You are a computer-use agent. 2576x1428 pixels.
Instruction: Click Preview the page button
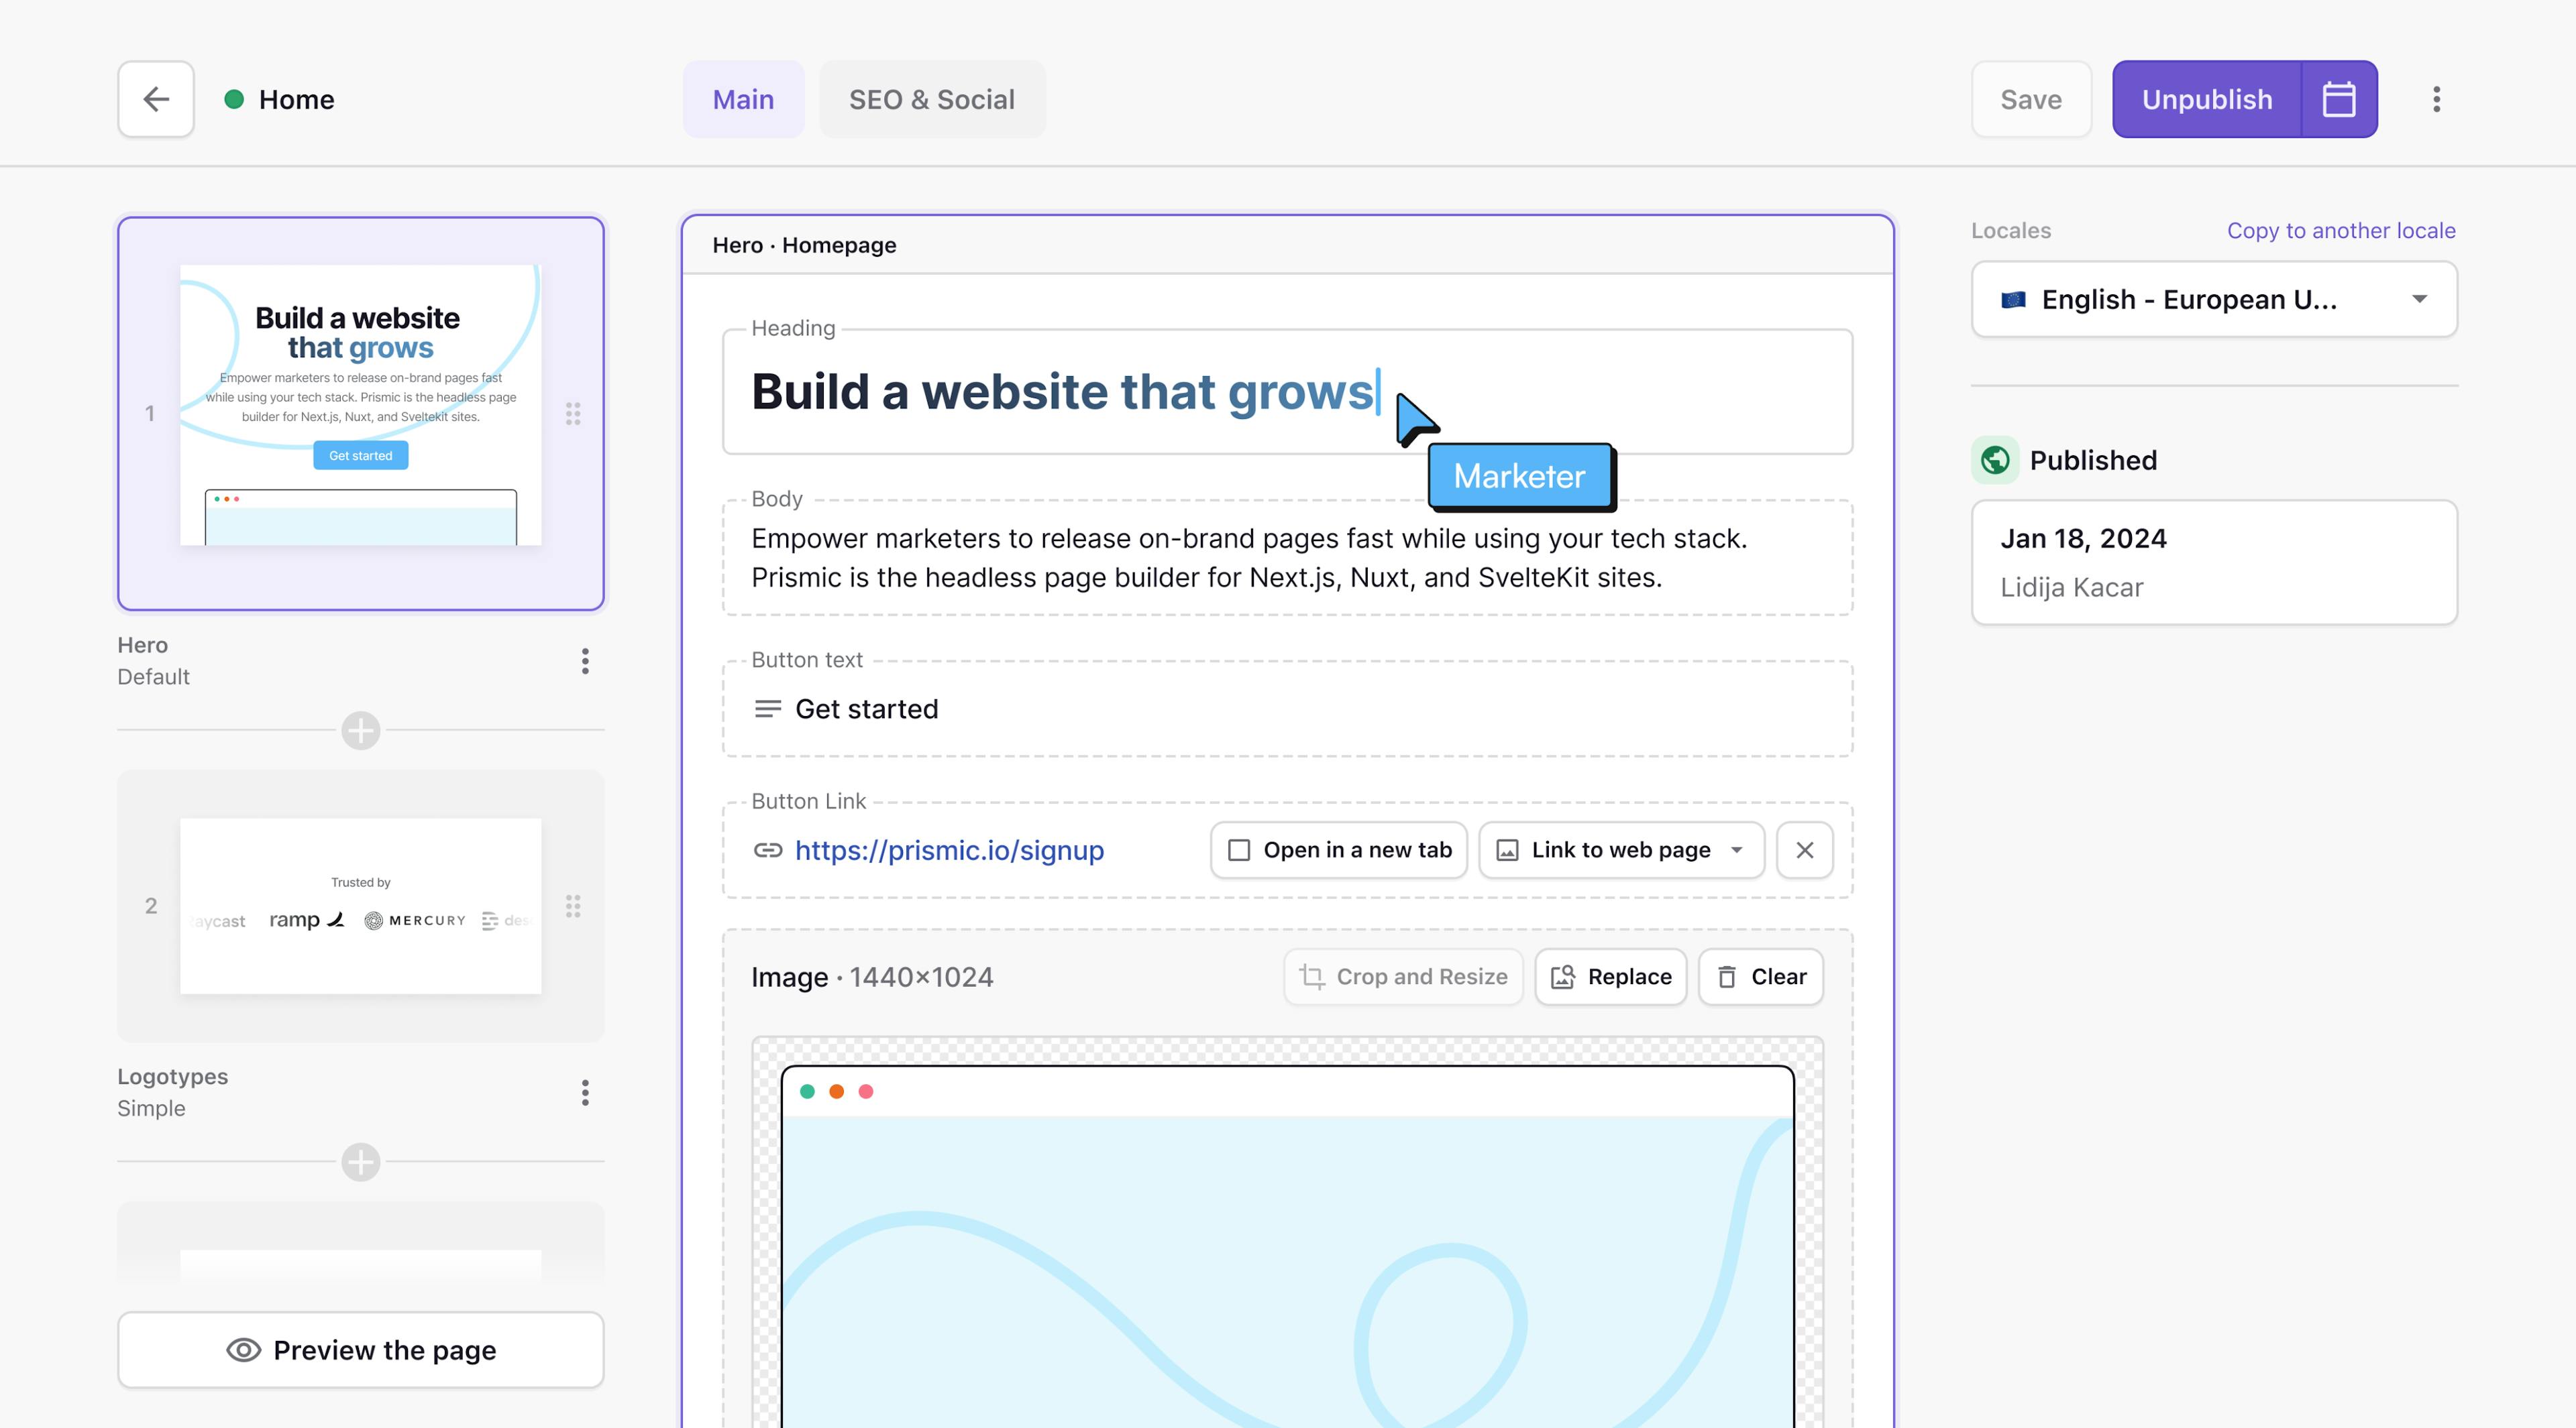pos(360,1349)
